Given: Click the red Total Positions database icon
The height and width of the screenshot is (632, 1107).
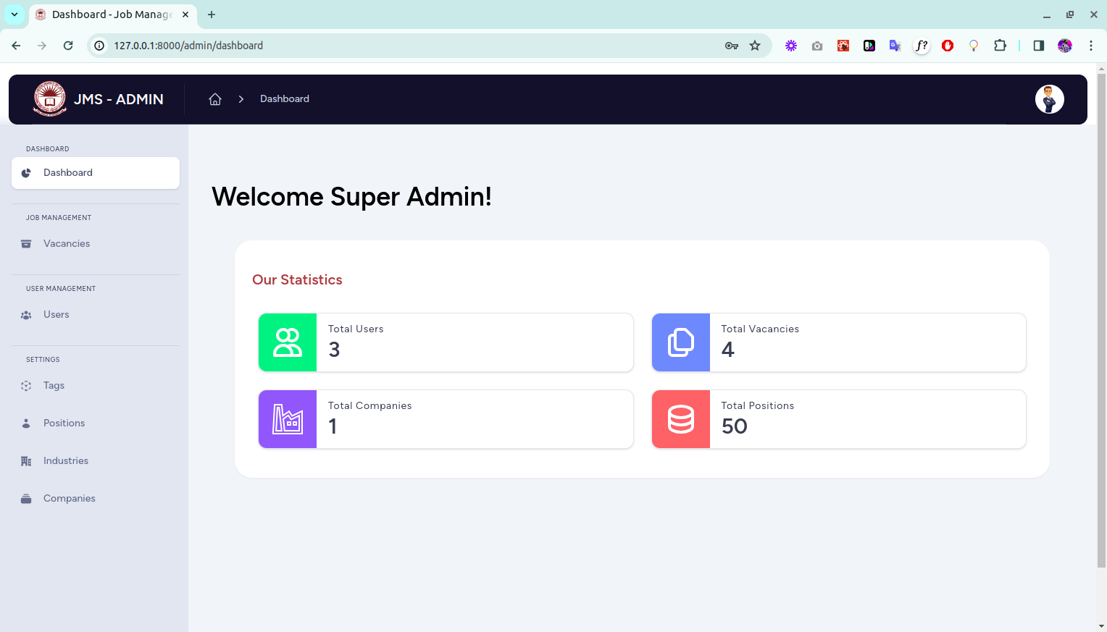Looking at the screenshot, I should pos(680,419).
